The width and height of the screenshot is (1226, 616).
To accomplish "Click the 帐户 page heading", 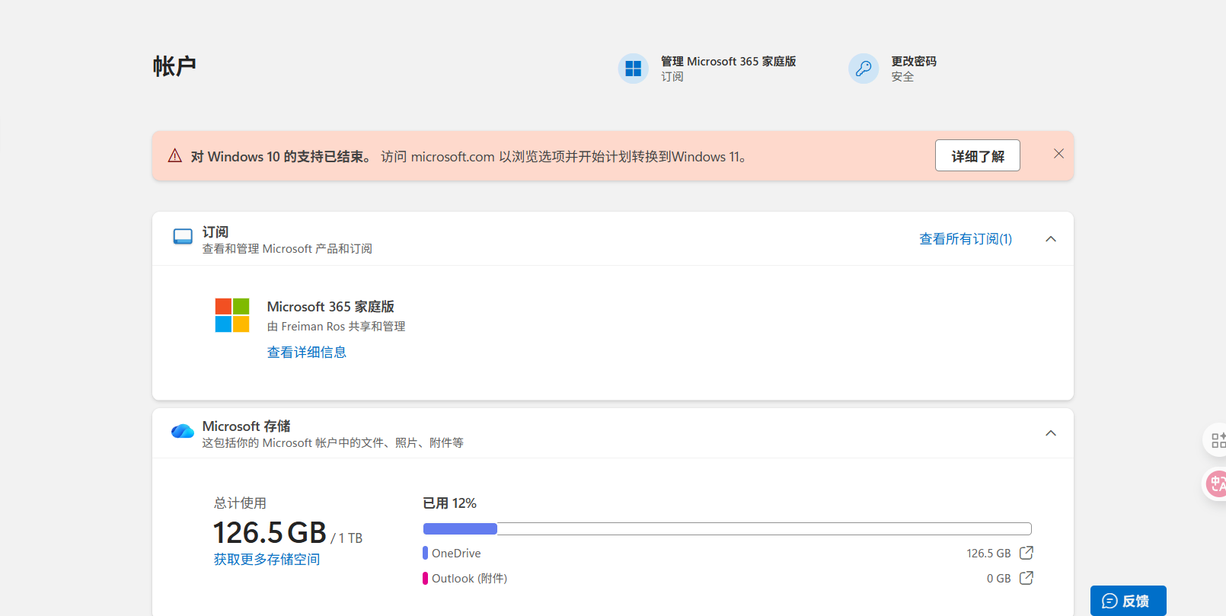I will tap(174, 66).
